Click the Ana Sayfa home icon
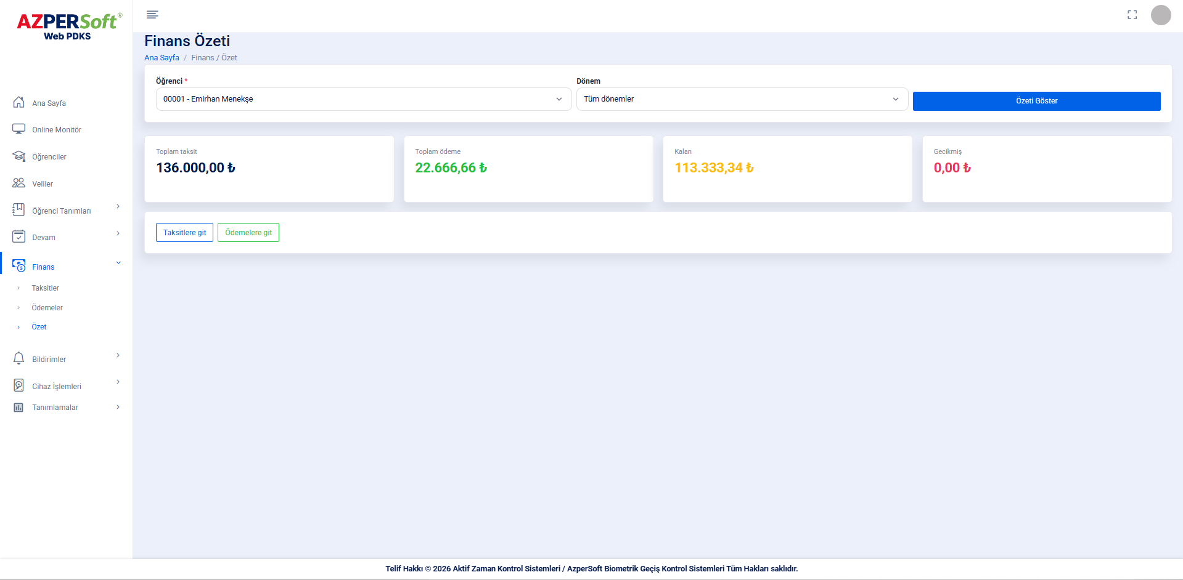Viewport: 1183px width, 580px height. coord(19,102)
